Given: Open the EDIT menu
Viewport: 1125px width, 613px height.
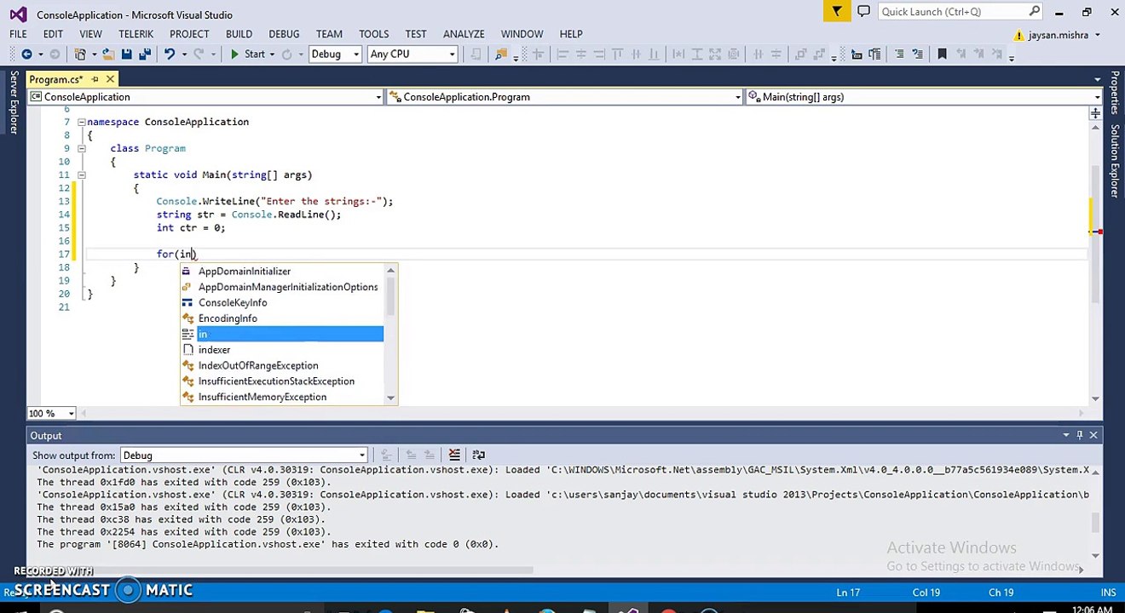Looking at the screenshot, I should 53,34.
